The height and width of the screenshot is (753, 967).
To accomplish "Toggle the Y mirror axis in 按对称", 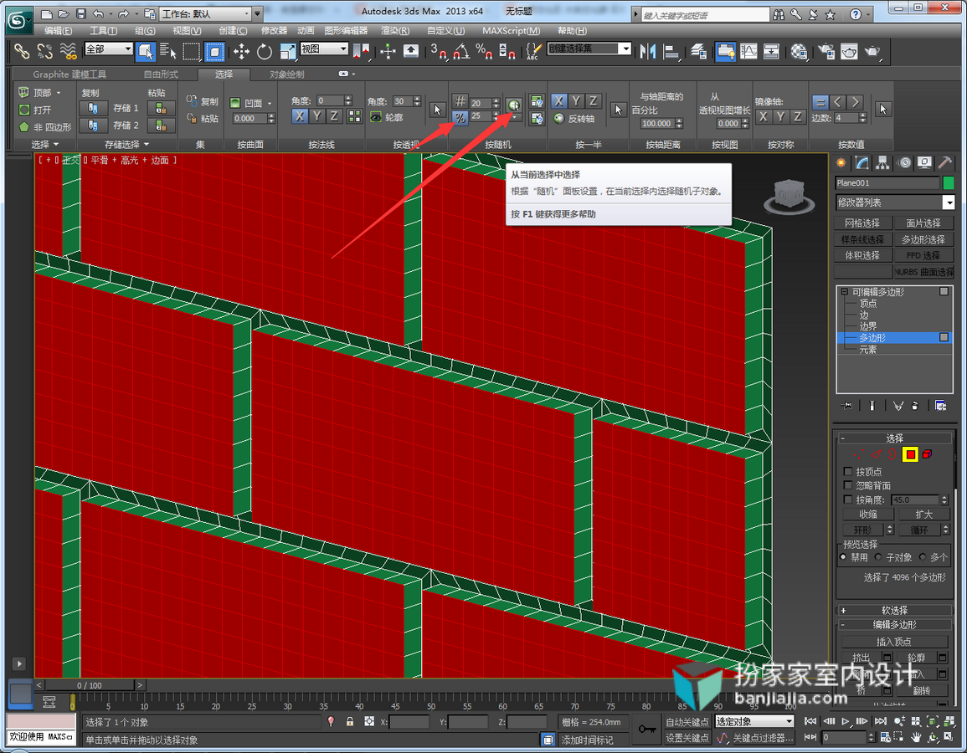I will coord(781,116).
